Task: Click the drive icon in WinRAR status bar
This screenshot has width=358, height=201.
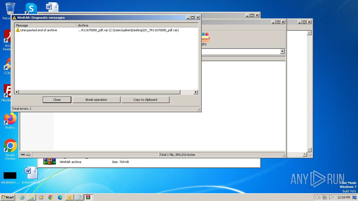Action: [23, 155]
